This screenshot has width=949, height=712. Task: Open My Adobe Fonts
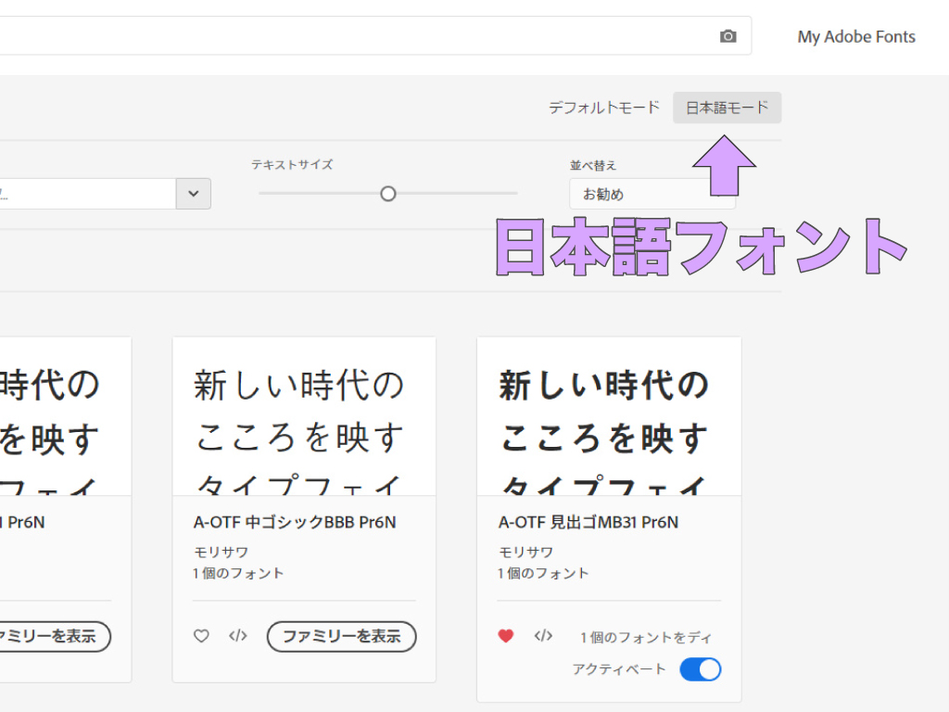[x=855, y=37]
